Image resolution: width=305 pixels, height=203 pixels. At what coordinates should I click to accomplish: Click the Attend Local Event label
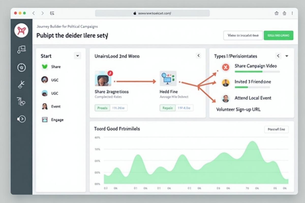pos(253,98)
